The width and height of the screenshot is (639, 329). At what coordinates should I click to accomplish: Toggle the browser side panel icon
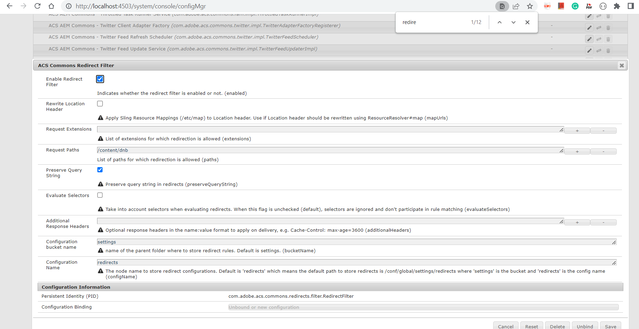coord(631,6)
